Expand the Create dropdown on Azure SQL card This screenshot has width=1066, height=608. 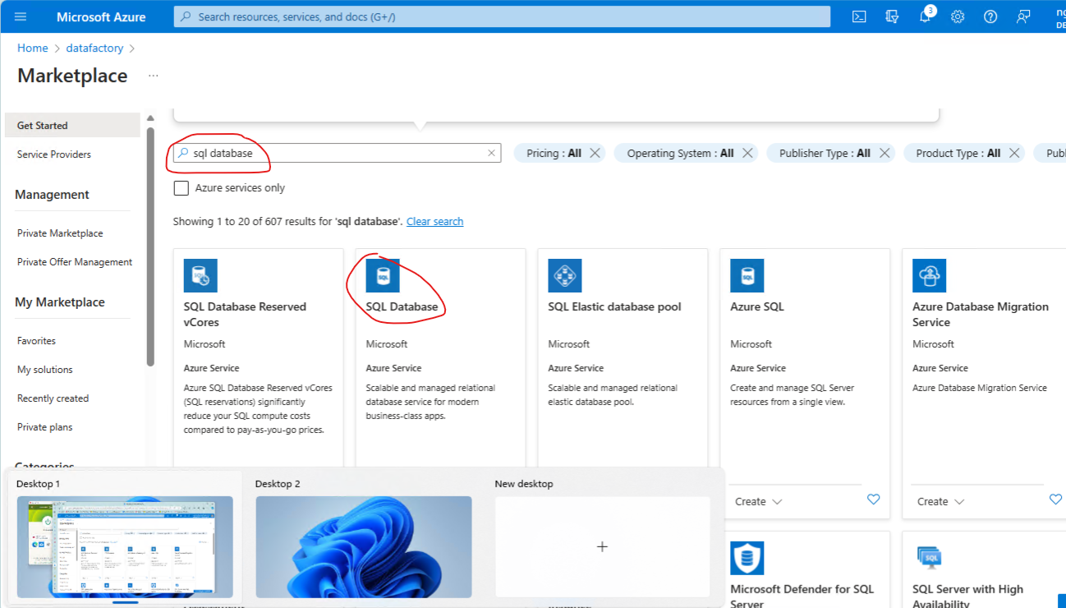click(x=758, y=501)
